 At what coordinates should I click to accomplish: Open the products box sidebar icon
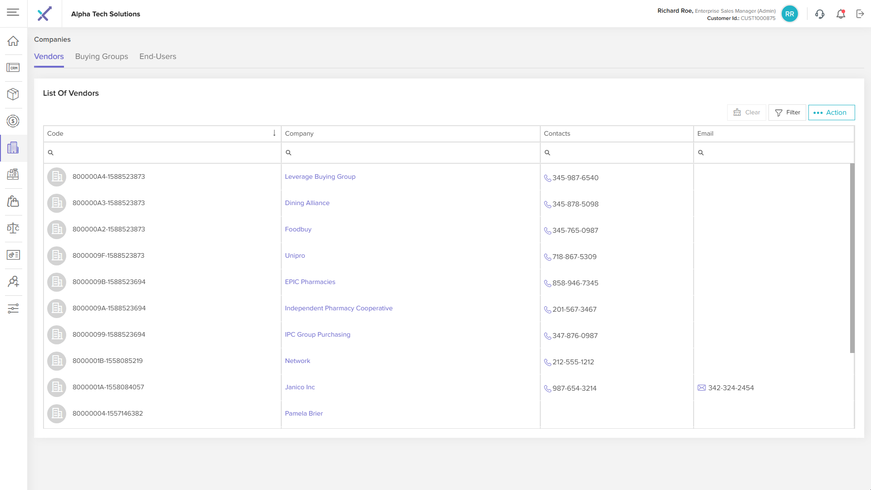click(13, 94)
